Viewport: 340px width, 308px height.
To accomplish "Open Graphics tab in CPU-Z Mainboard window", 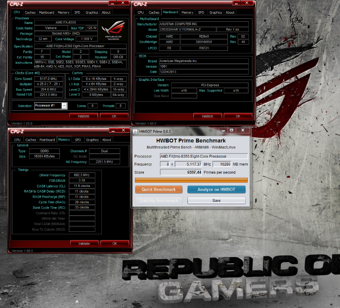I will 216,12.
